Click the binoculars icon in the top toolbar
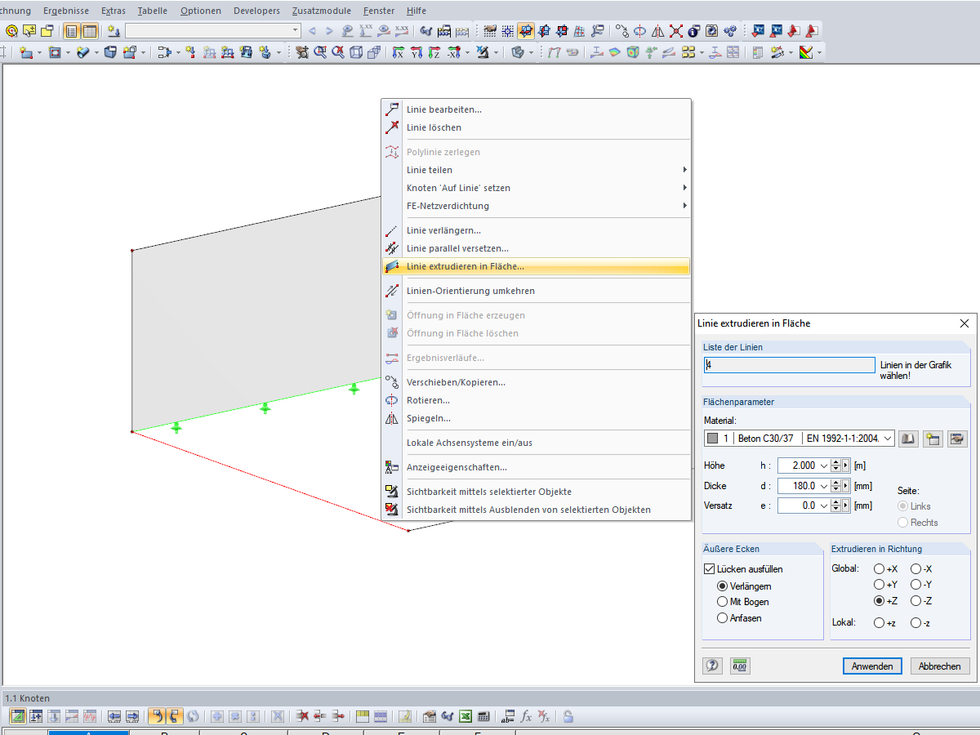This screenshot has width=980, height=735. pos(425,31)
